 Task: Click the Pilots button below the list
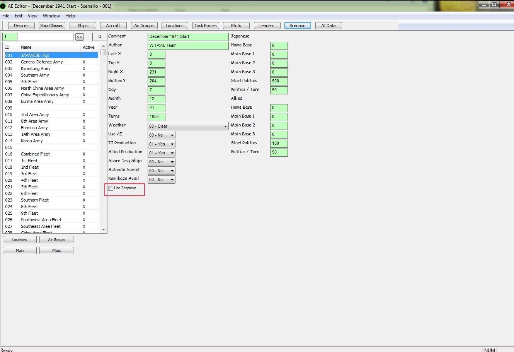[56, 251]
